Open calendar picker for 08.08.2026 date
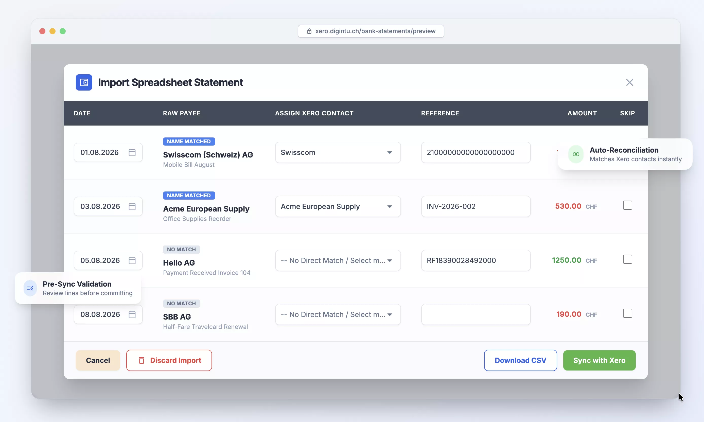Screen dimensions: 704x422 coord(132,314)
